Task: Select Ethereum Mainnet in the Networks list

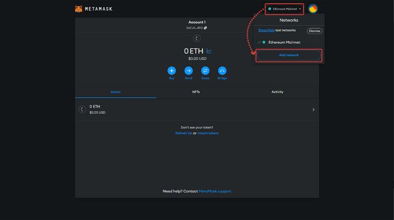Action: [x=289, y=42]
